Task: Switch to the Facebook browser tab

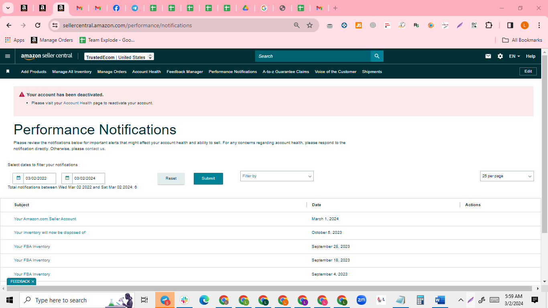Action: pyautogui.click(x=116, y=8)
